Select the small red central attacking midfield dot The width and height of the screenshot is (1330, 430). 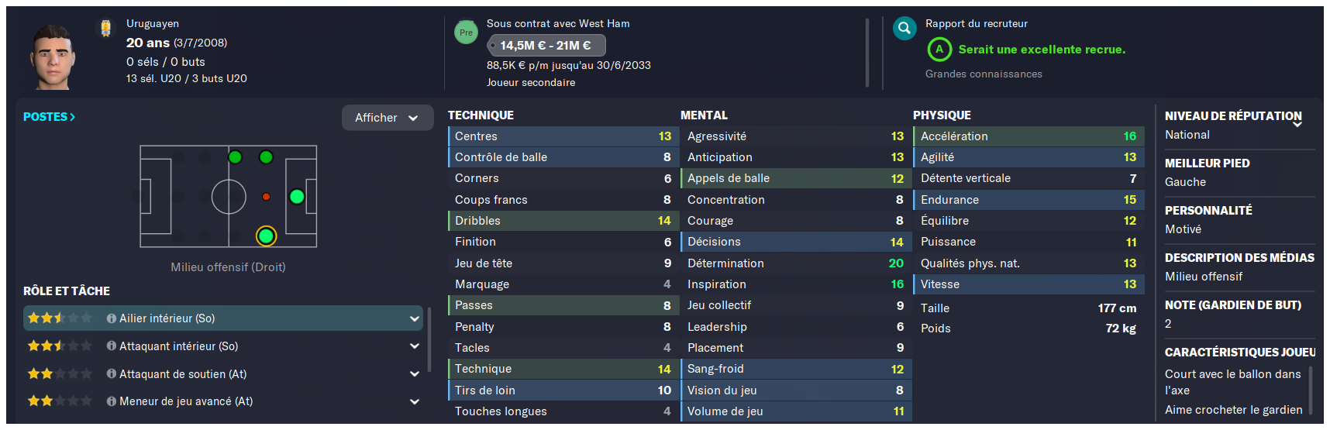266,197
